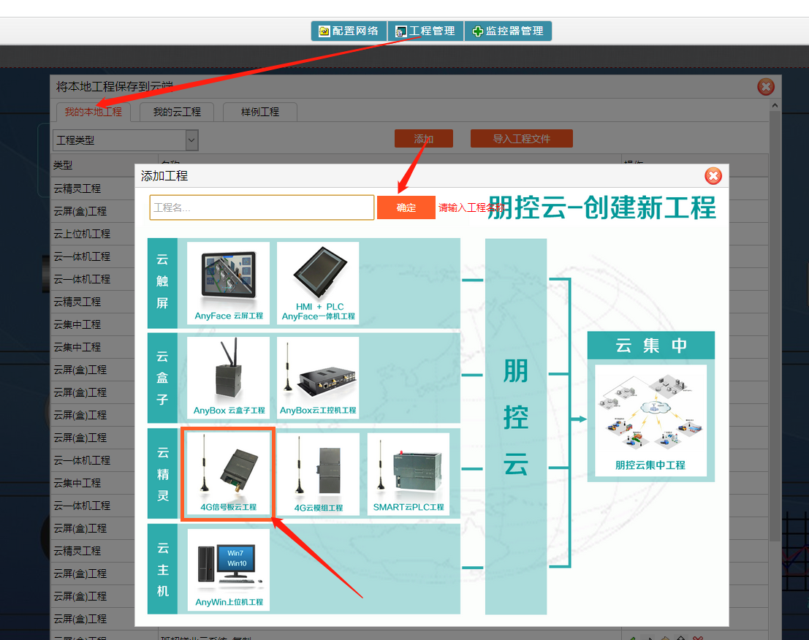Expand the 工程类型 dropdown
809x640 pixels.
126,140
